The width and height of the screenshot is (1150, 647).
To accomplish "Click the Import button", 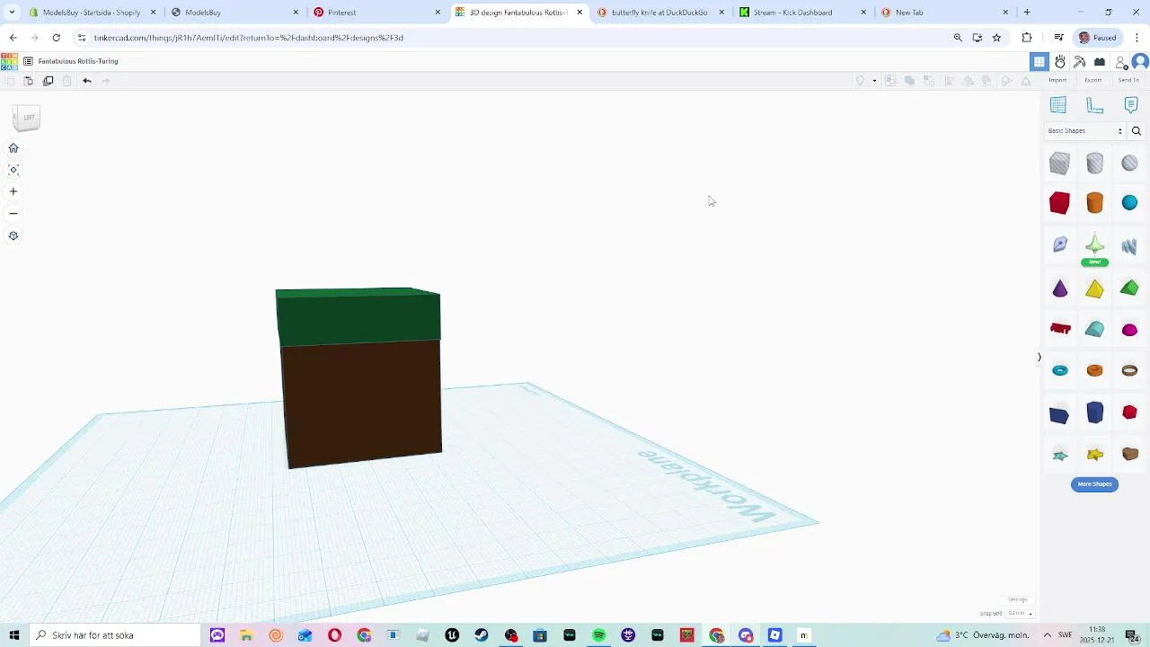I will [1057, 80].
